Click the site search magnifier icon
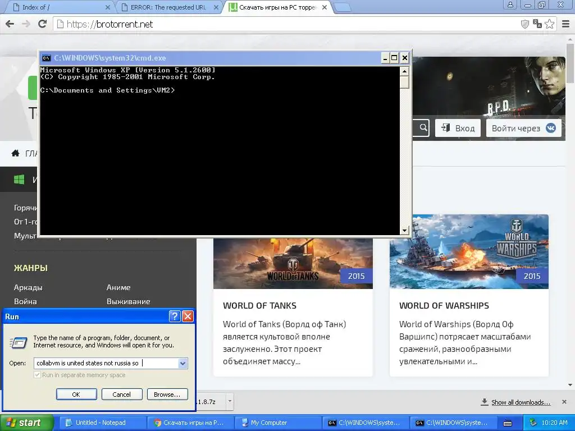Viewport: 575px width, 431px height. (x=423, y=127)
